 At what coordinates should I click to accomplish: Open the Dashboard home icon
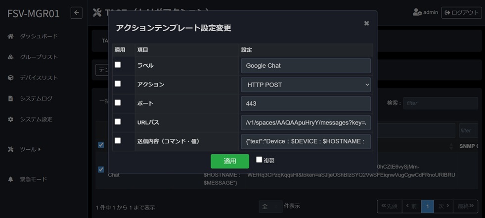(x=10, y=36)
